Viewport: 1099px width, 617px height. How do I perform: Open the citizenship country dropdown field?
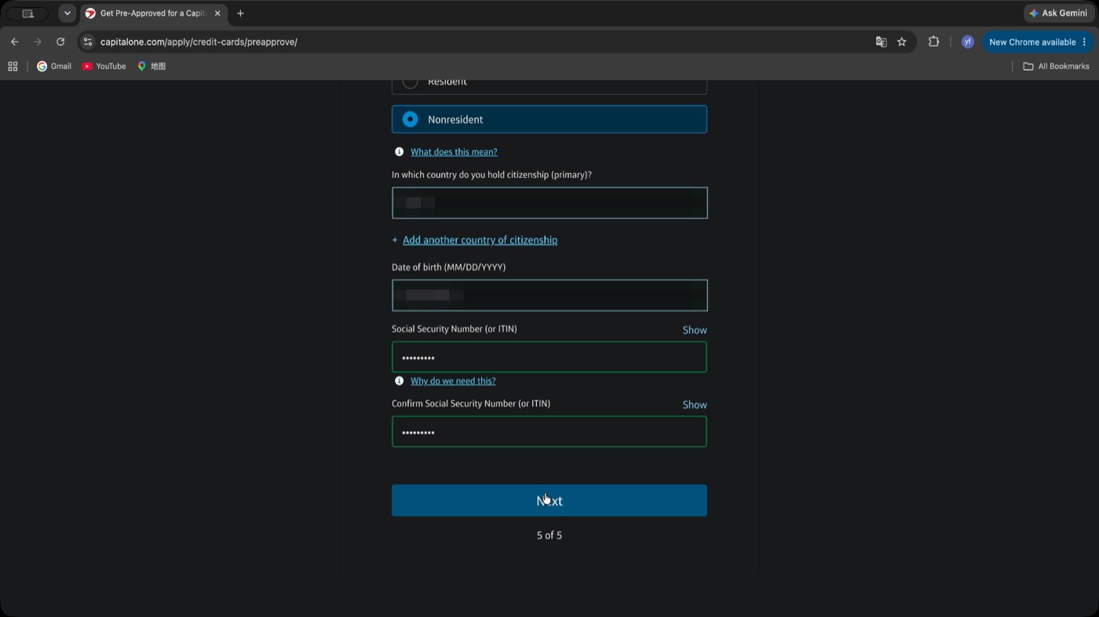(549, 202)
